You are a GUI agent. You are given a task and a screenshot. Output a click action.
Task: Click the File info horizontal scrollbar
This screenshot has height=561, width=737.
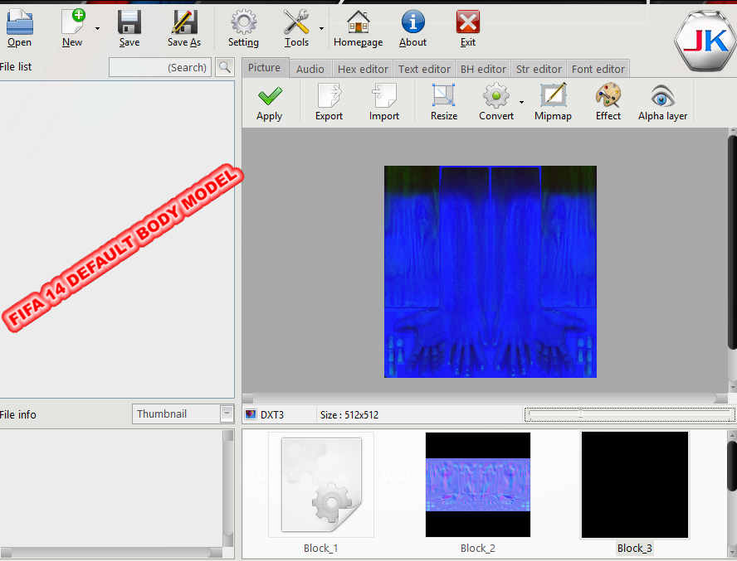point(111,552)
